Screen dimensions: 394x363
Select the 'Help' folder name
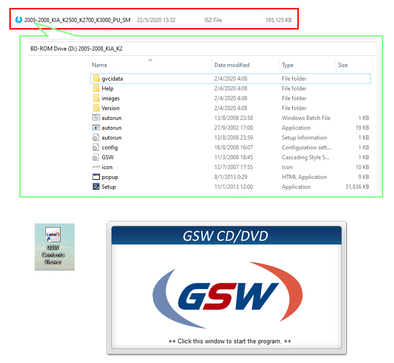[x=107, y=89]
